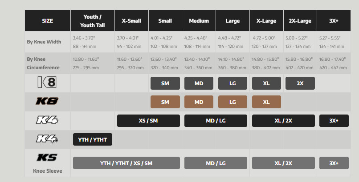359x182 pixels.
Task: Click the Large column header
Action: click(x=233, y=21)
